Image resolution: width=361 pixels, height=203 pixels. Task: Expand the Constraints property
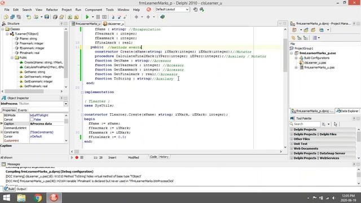[2, 133]
